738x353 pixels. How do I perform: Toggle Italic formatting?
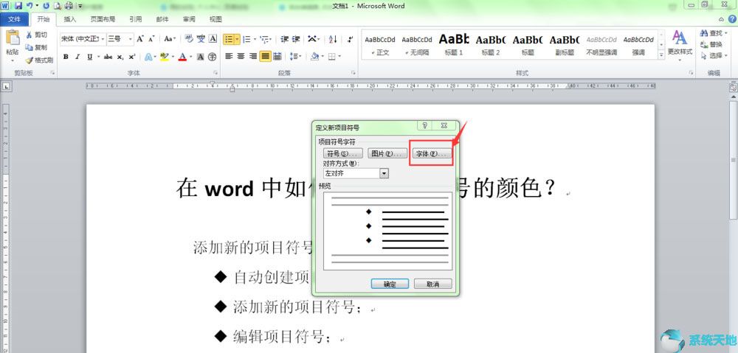(77, 57)
